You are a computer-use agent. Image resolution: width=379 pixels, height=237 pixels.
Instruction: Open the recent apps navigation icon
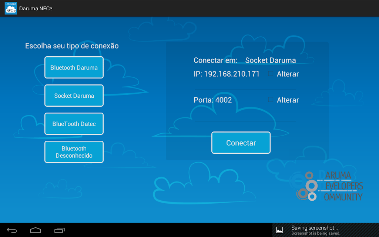(x=60, y=230)
